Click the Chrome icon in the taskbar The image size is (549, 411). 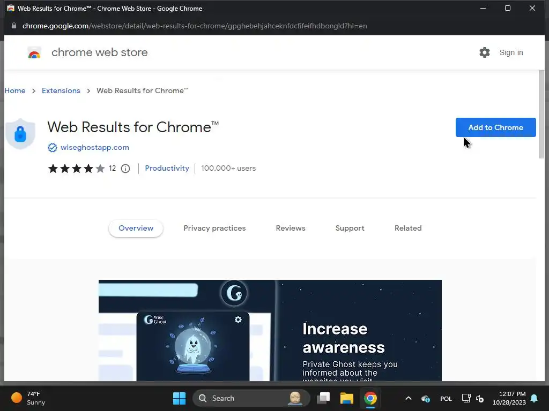coord(370,398)
